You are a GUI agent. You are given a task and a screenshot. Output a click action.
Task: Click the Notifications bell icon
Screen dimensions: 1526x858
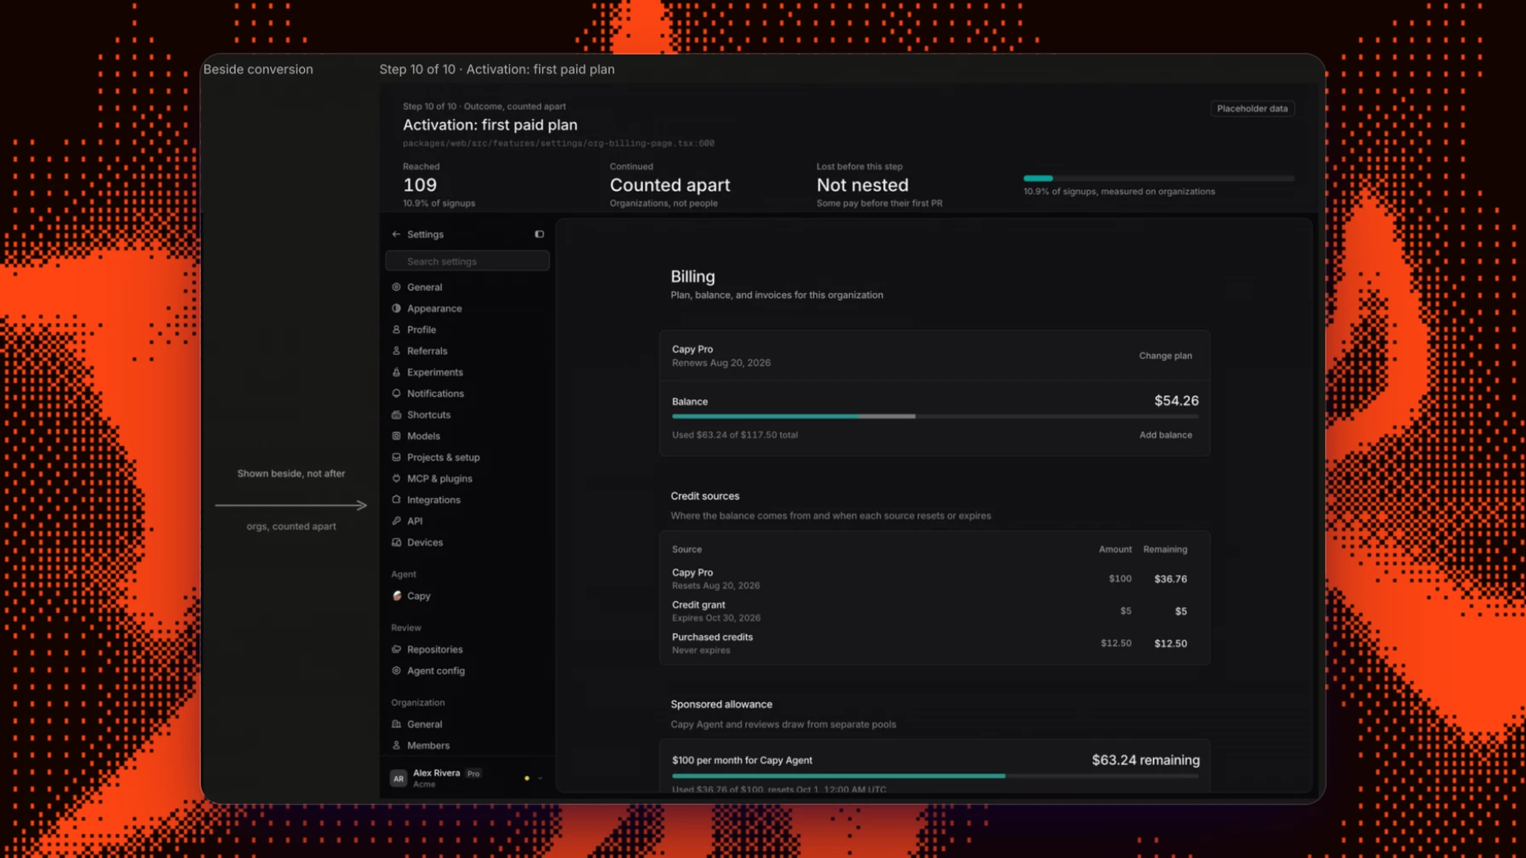click(x=396, y=393)
